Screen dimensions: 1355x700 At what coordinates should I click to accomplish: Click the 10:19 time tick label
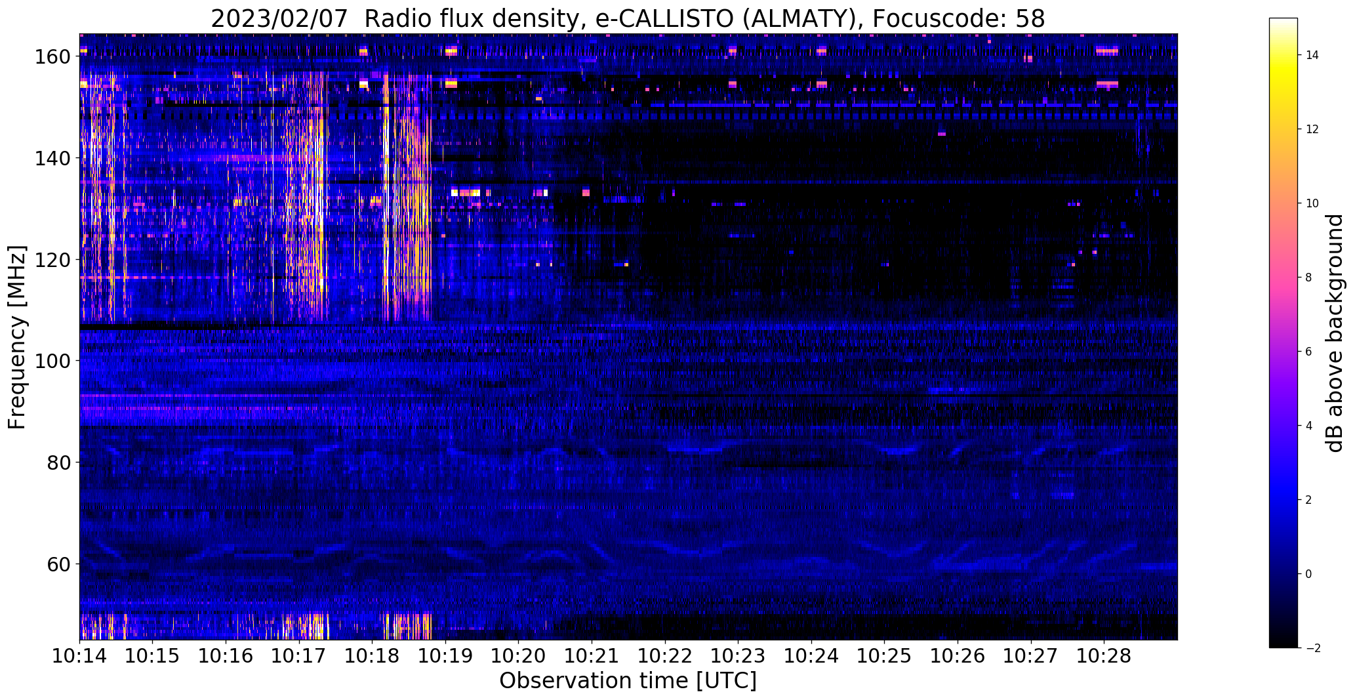point(445,656)
